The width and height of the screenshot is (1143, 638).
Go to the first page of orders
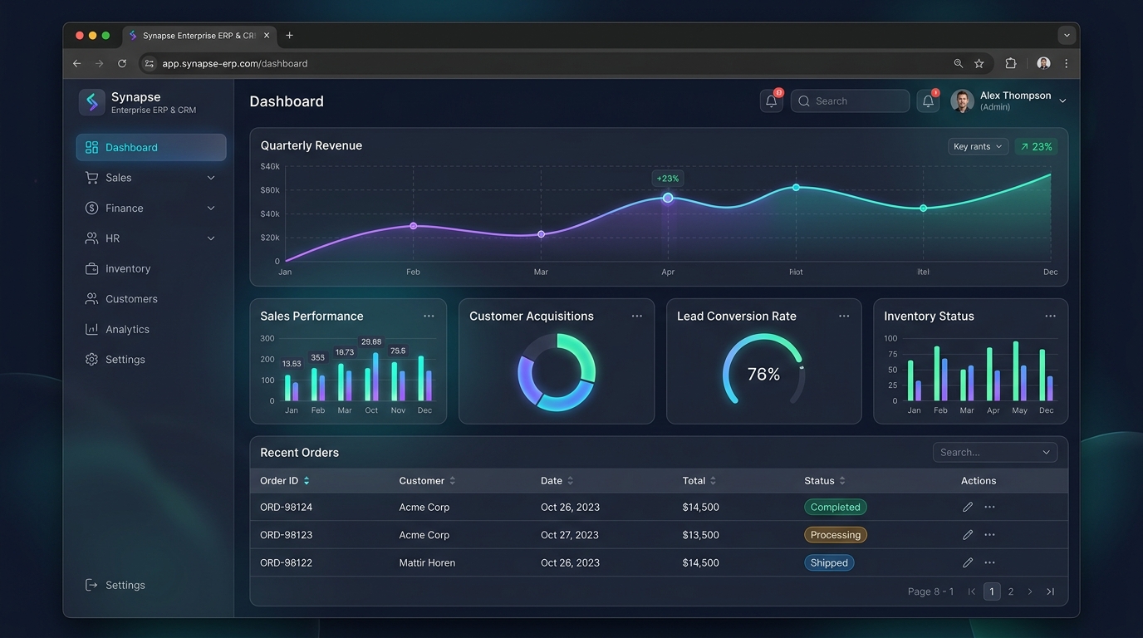[972, 591]
